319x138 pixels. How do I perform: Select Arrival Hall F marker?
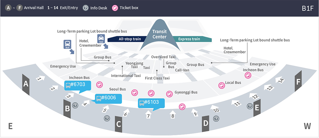coord(298,82)
